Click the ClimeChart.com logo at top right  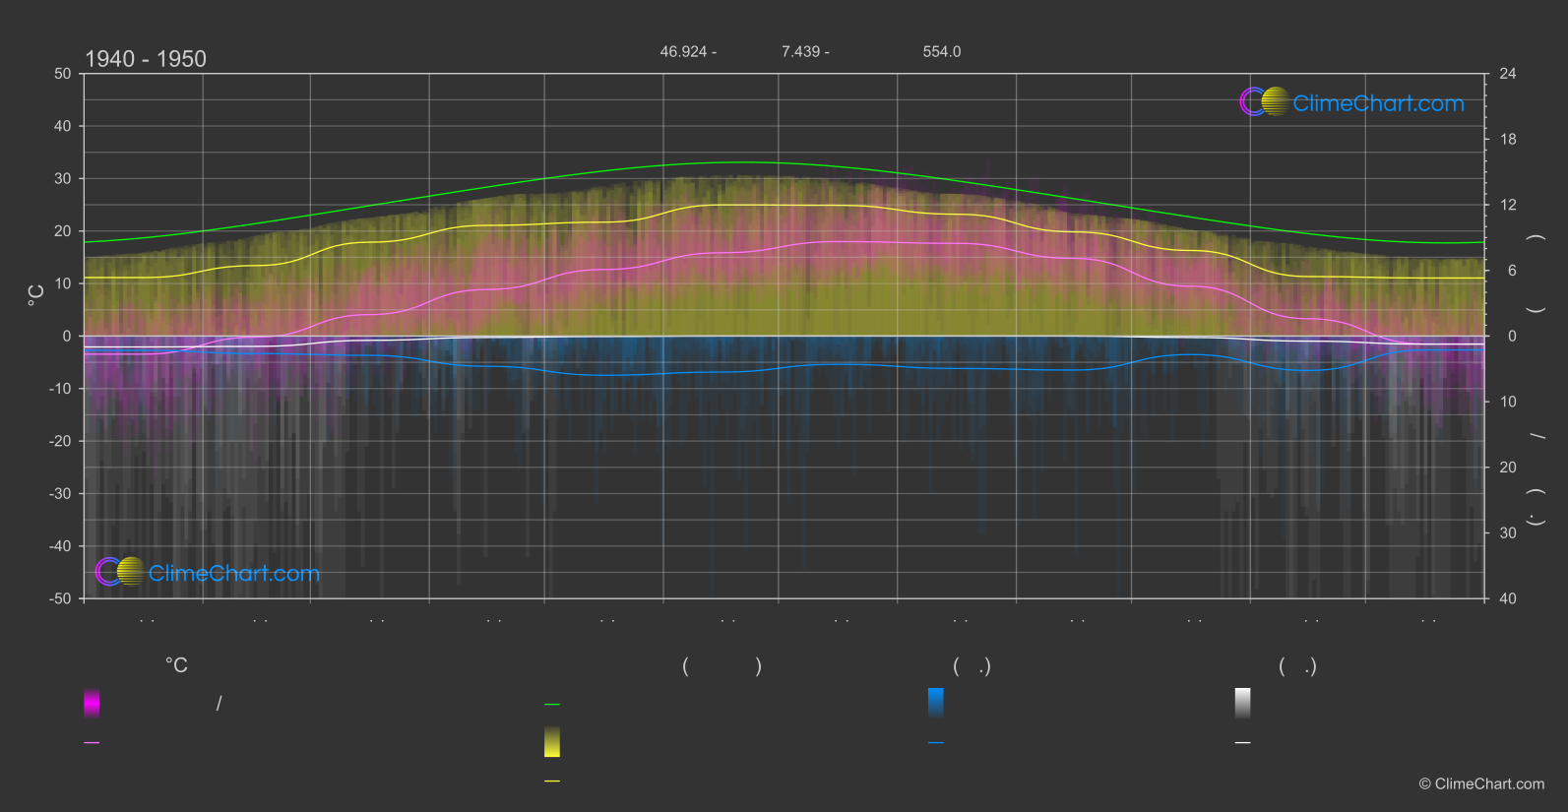[1351, 102]
